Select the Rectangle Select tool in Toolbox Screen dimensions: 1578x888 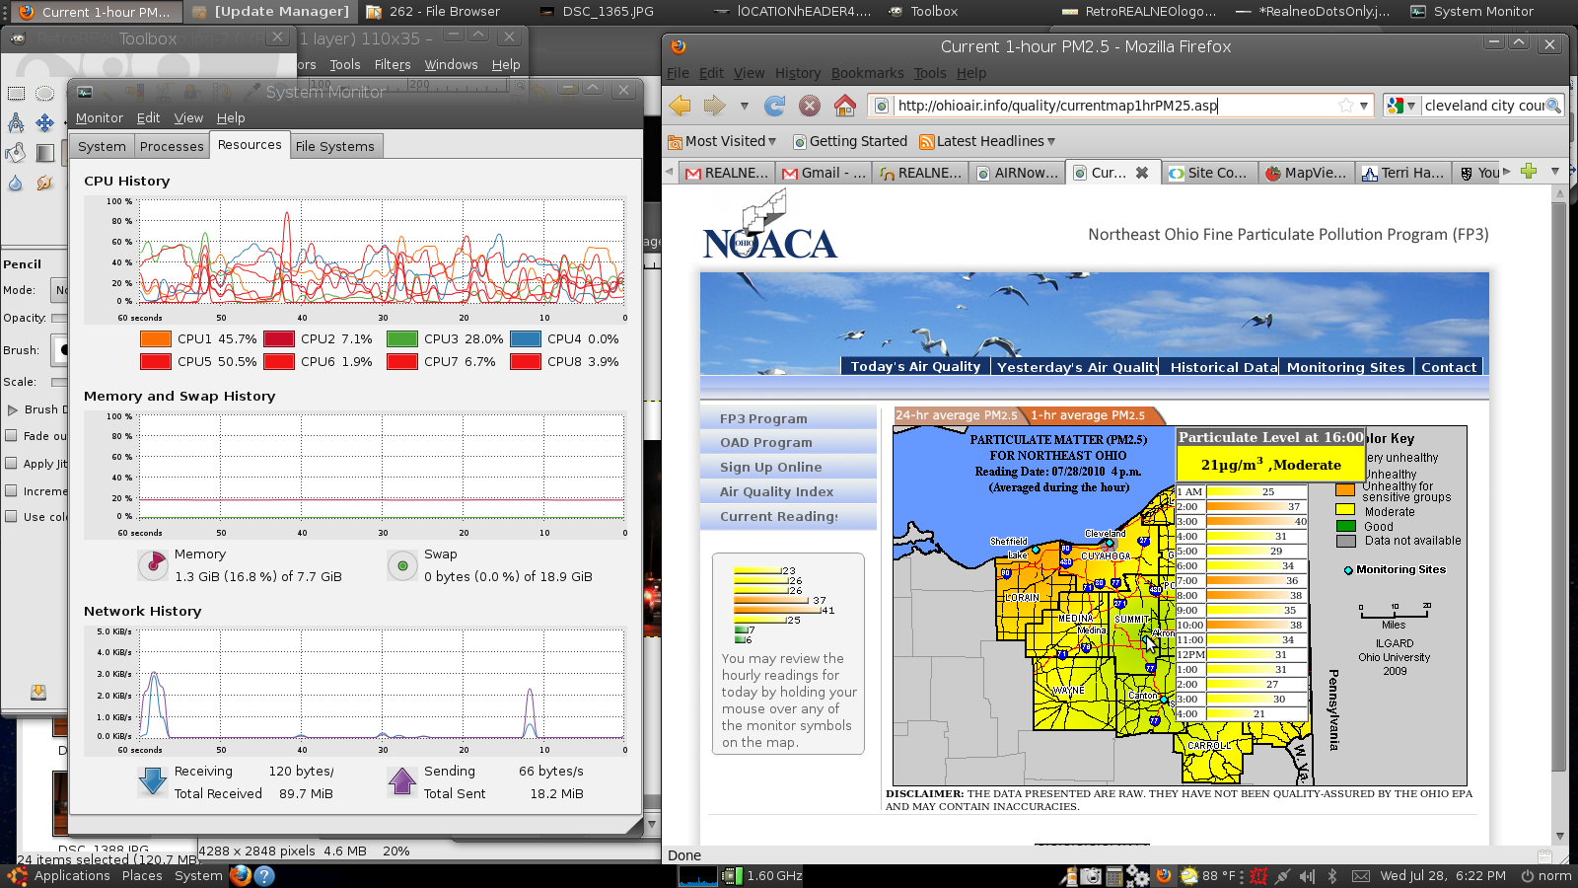coord(16,94)
